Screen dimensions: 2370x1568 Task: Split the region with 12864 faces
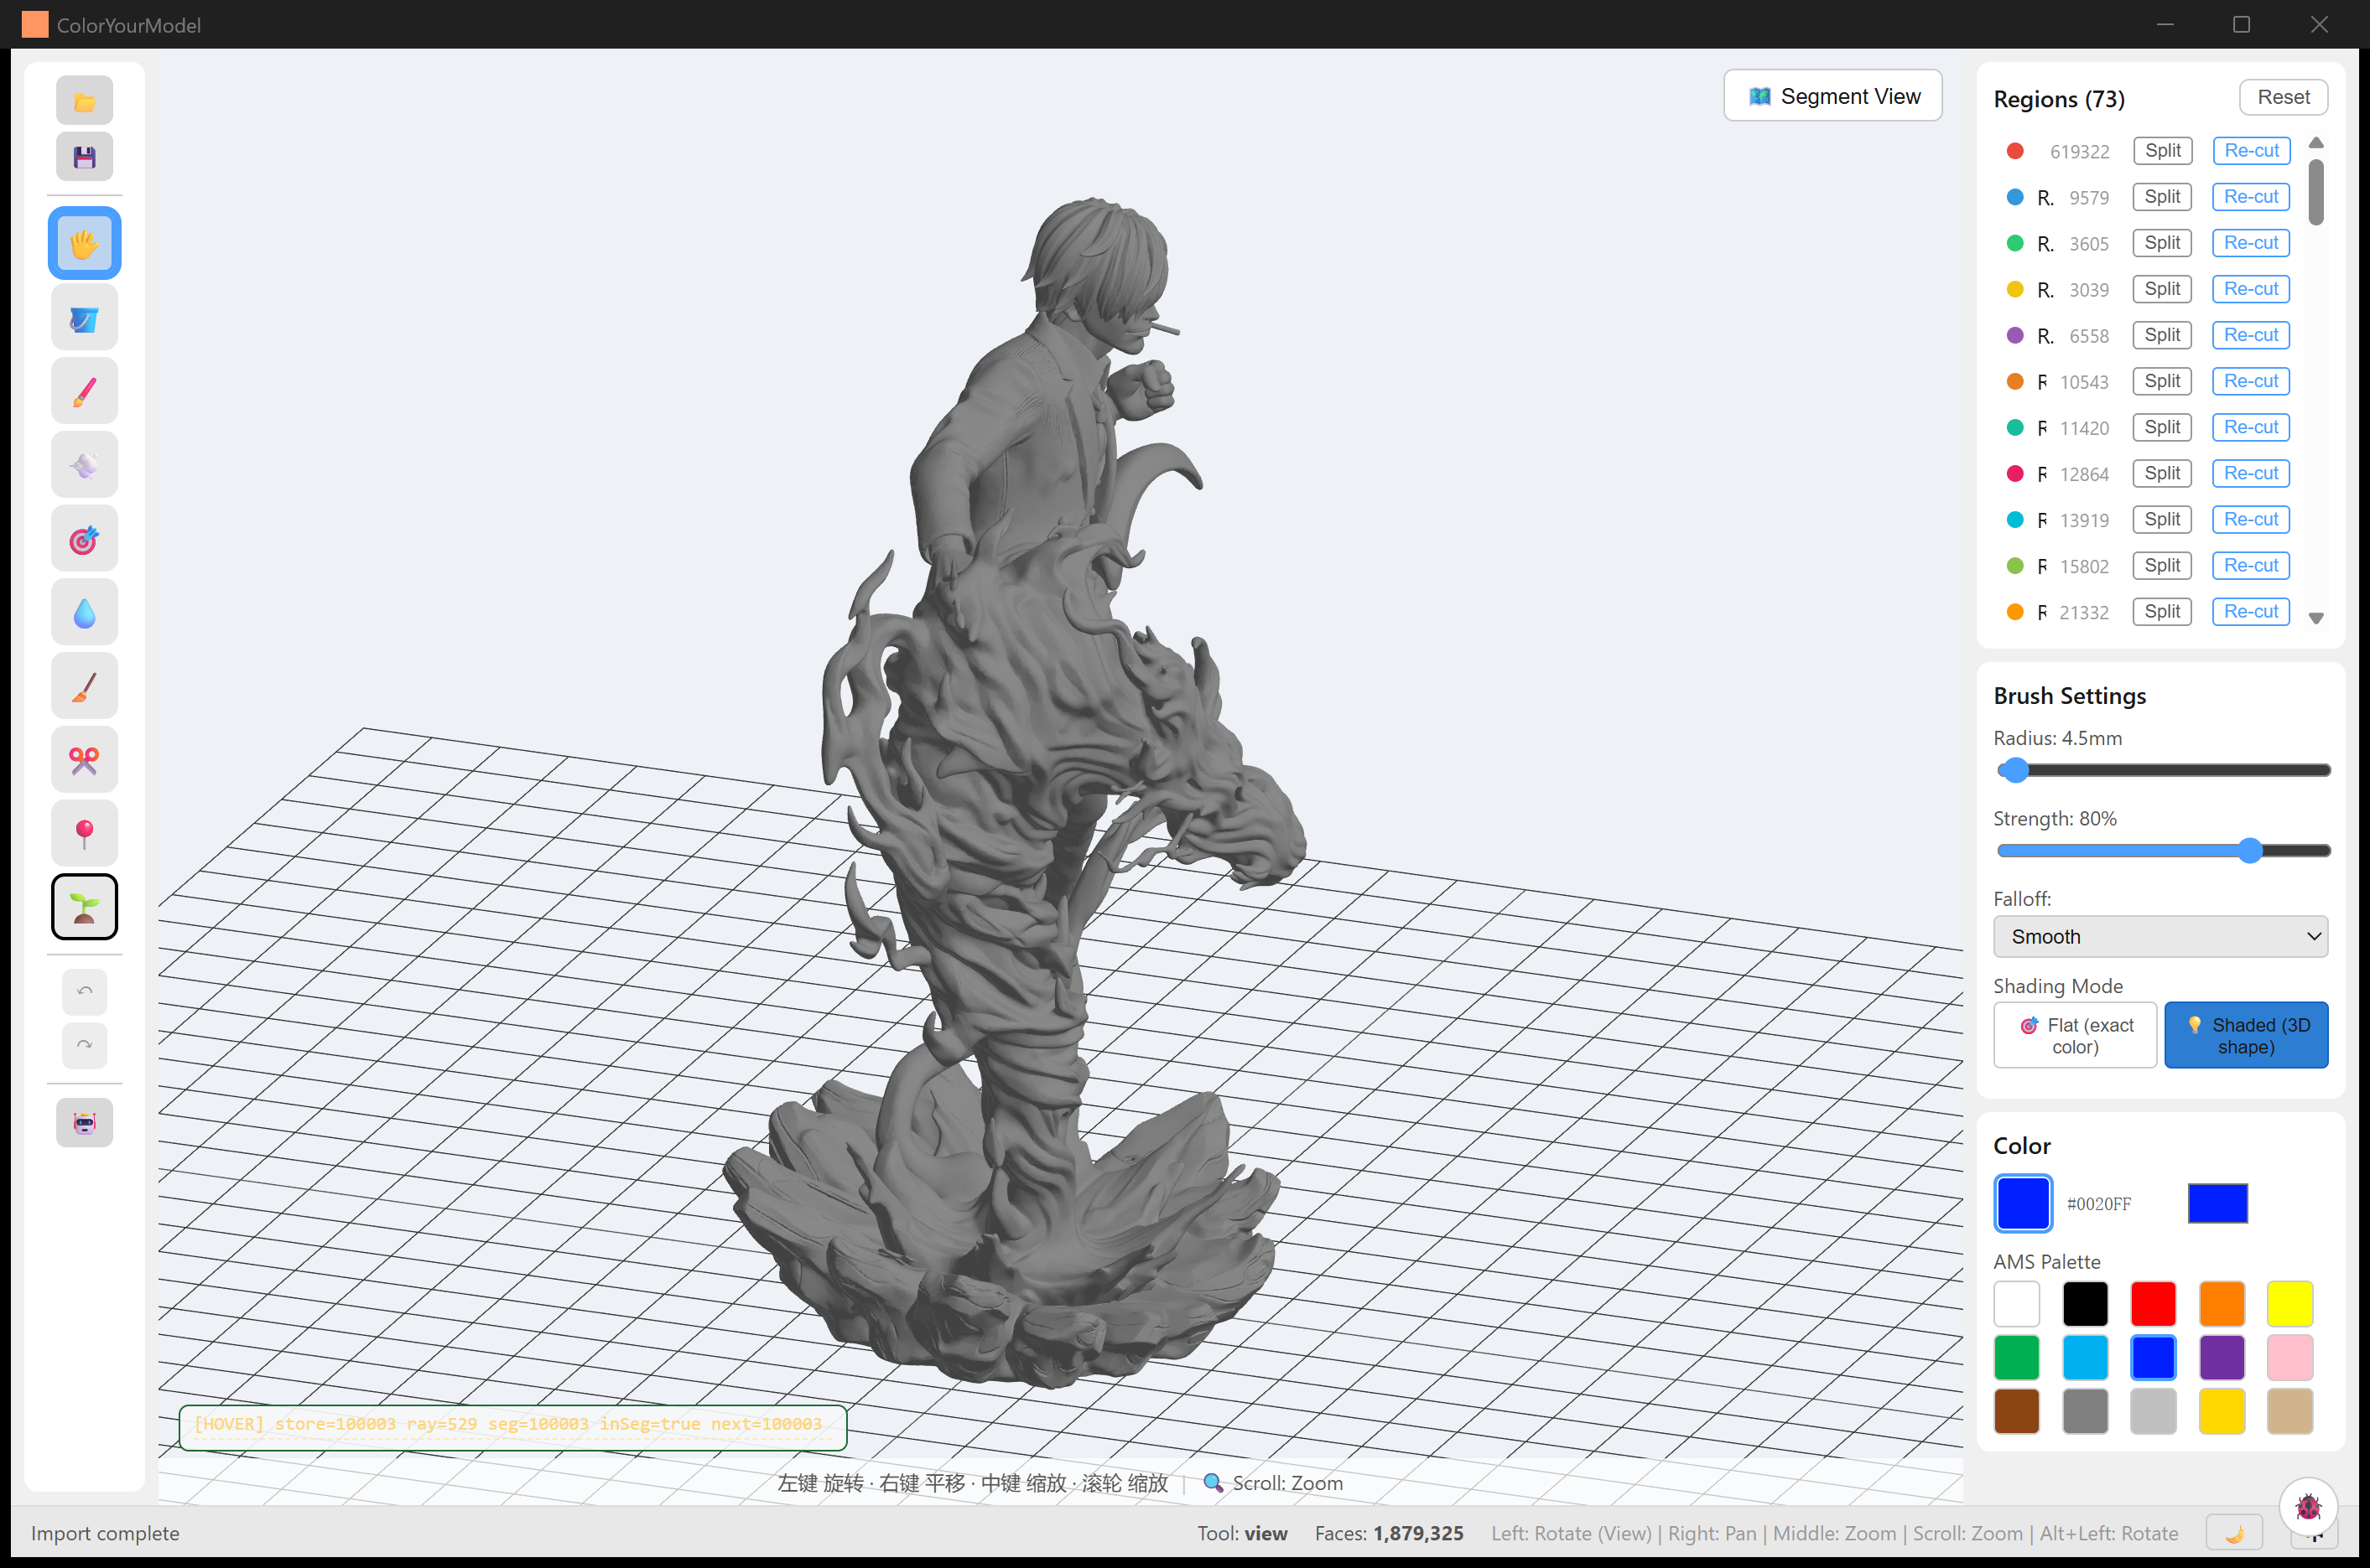pyautogui.click(x=2162, y=473)
